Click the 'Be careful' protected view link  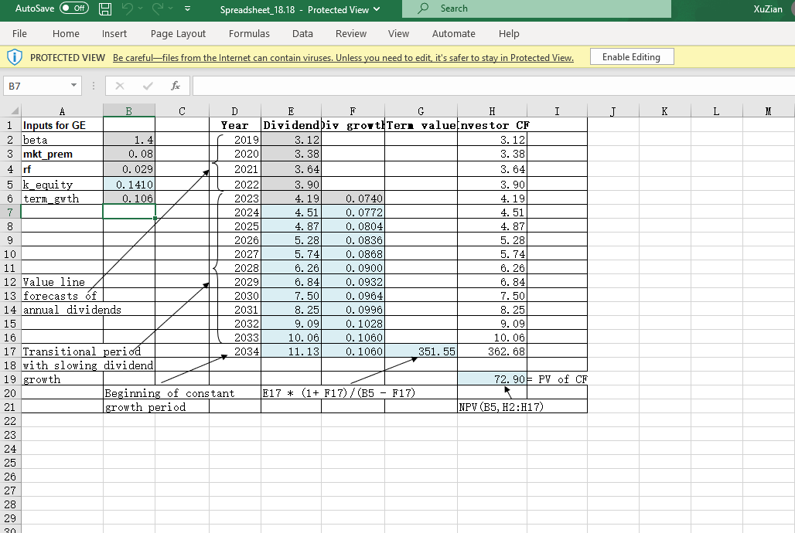343,58
